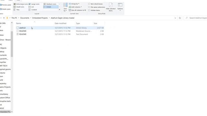Screen dimensions: 207x116
Task: Pick the Small icons layout
Action: point(19,7)
